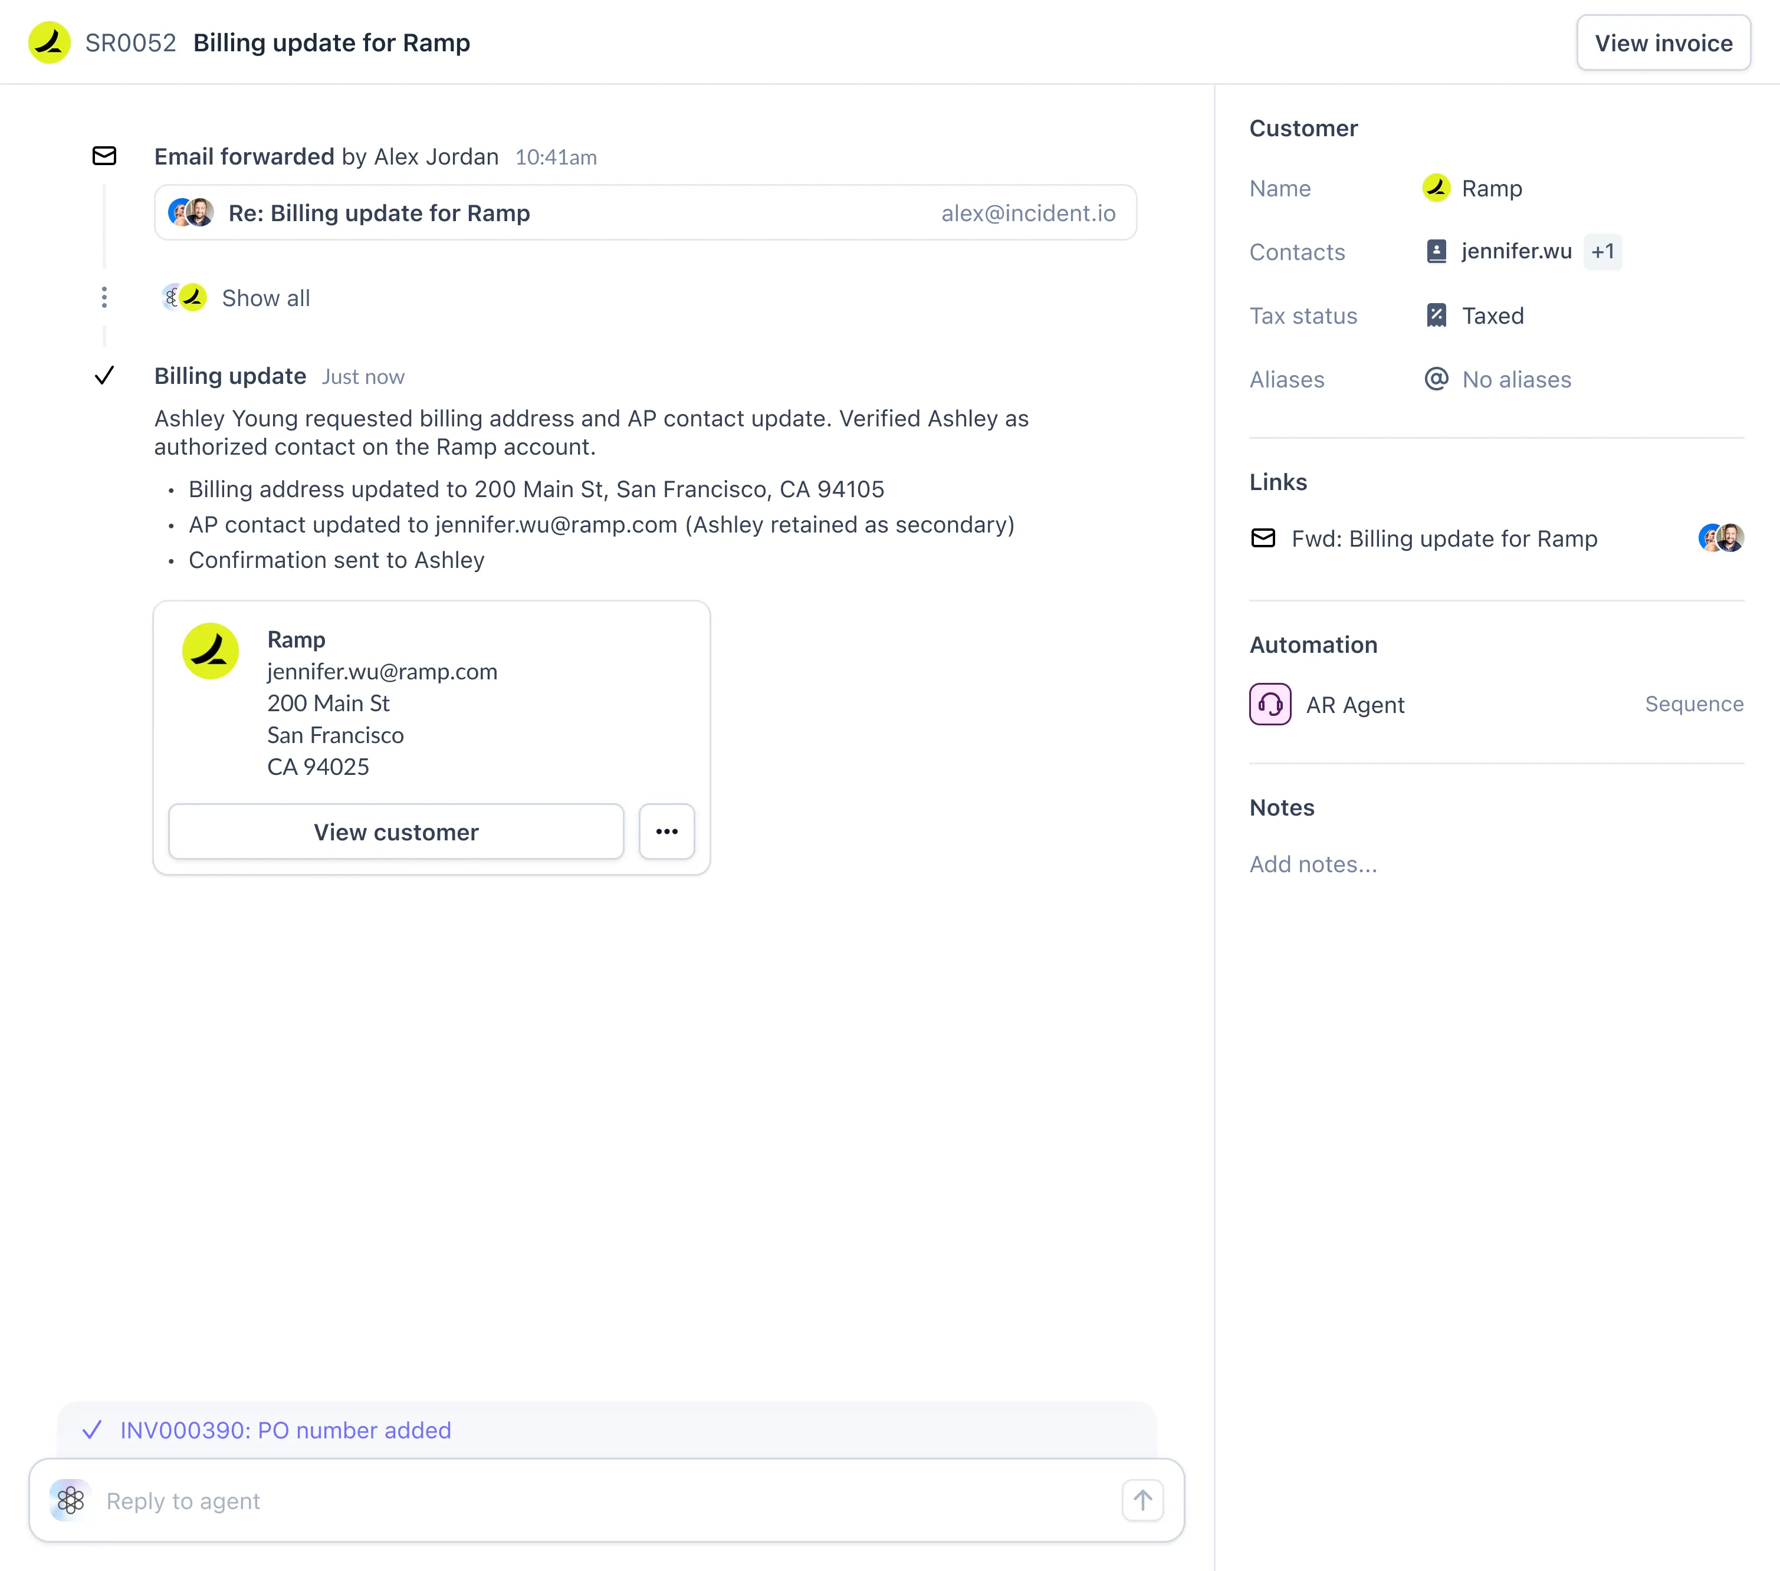
Task: Click the agent flower icon in reply box
Action: pos(71,1500)
